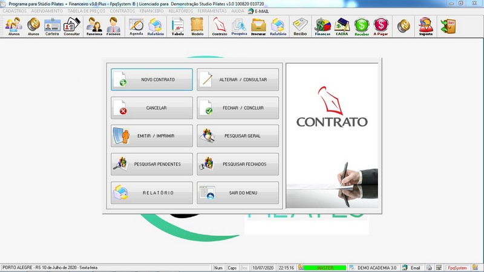The height and width of the screenshot is (272, 484).
Task: Click the NOVO CONTRATO button
Action: 152,80
